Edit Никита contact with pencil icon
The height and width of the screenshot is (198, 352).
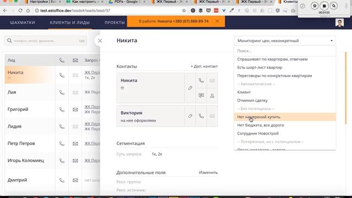tap(190, 88)
